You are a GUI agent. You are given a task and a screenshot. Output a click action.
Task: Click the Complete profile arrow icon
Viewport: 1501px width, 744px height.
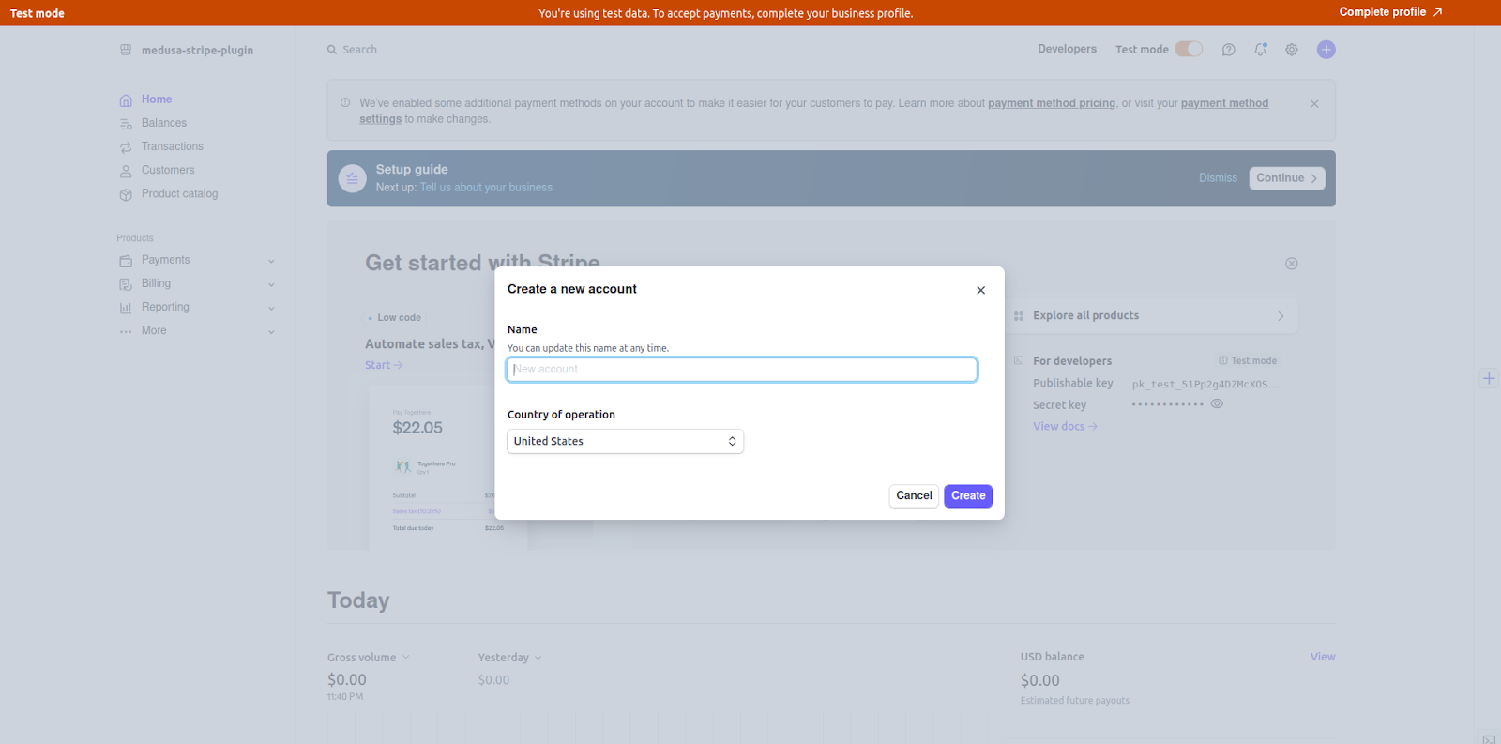[1437, 12]
